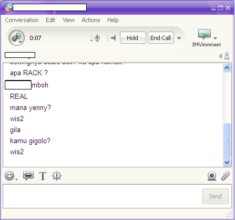
Task: Open the View menu
Action: [x=68, y=20]
